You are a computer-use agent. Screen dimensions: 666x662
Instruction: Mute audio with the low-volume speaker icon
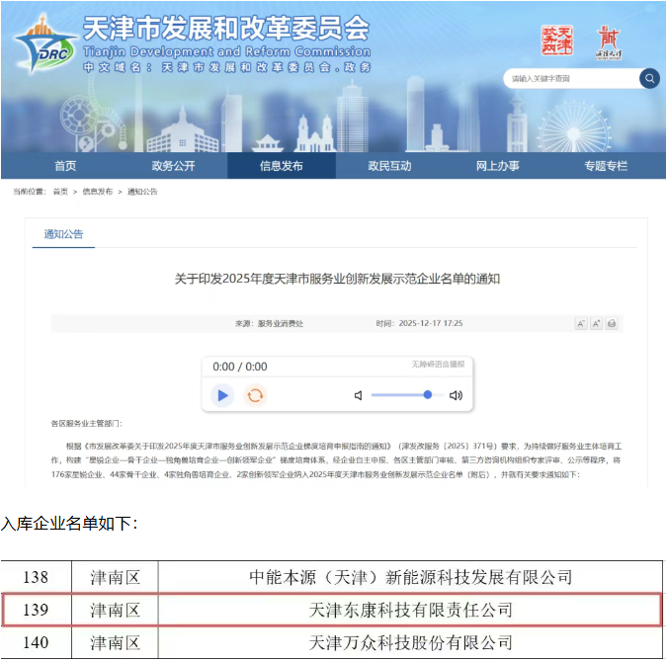[358, 395]
